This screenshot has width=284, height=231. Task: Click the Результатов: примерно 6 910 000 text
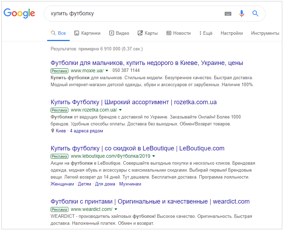pos(97,49)
